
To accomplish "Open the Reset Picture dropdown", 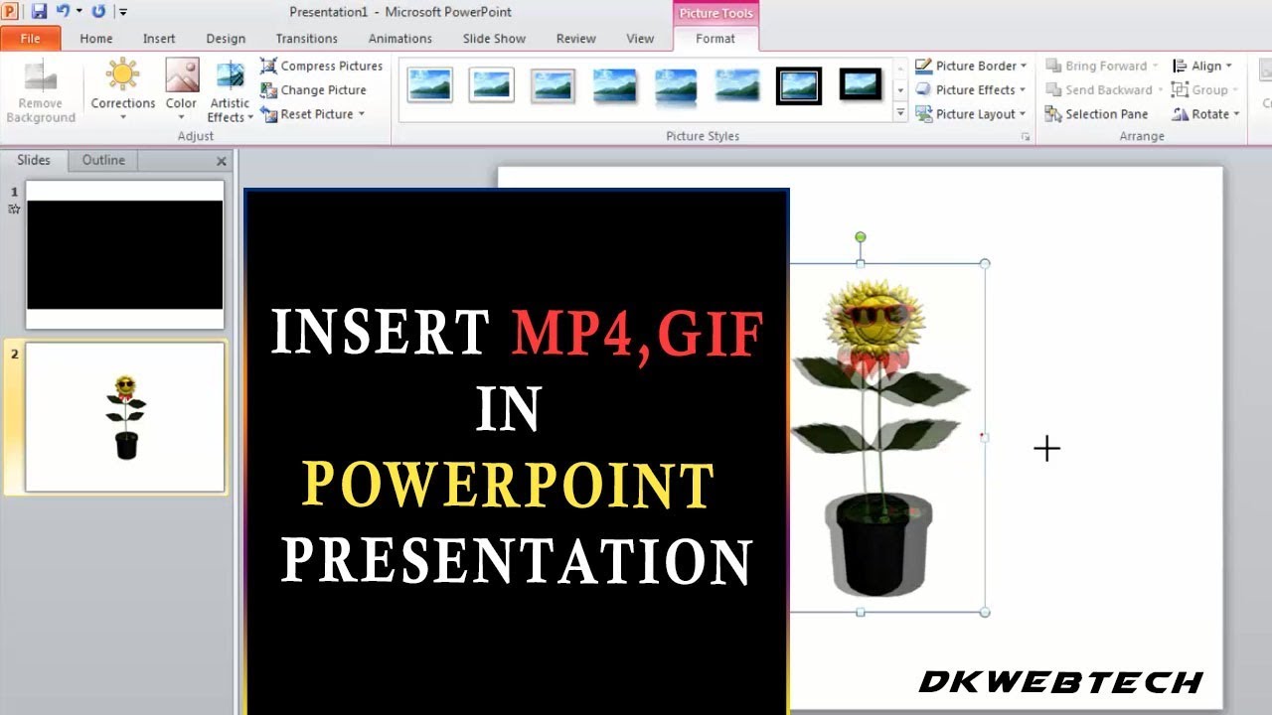I will click(313, 114).
